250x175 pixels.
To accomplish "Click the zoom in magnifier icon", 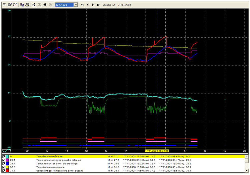I will pyautogui.click(x=45, y=5).
